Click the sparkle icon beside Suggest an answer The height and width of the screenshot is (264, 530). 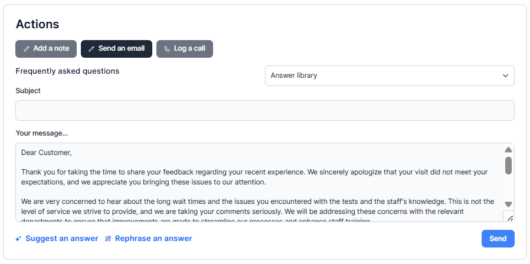(19, 239)
